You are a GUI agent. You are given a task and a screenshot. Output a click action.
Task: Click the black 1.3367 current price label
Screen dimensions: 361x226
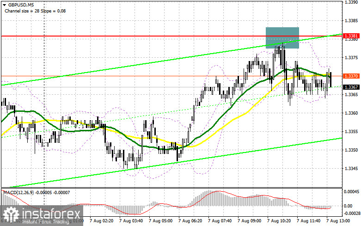[351, 87]
